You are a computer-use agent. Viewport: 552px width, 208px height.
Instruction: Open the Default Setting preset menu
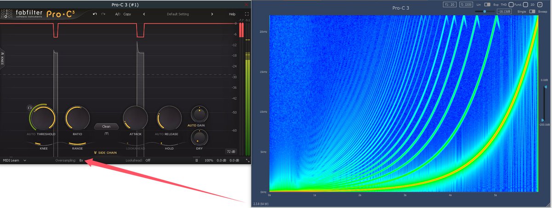point(178,14)
